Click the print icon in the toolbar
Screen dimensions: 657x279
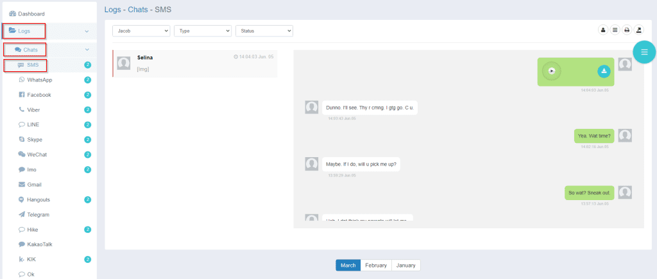point(627,30)
